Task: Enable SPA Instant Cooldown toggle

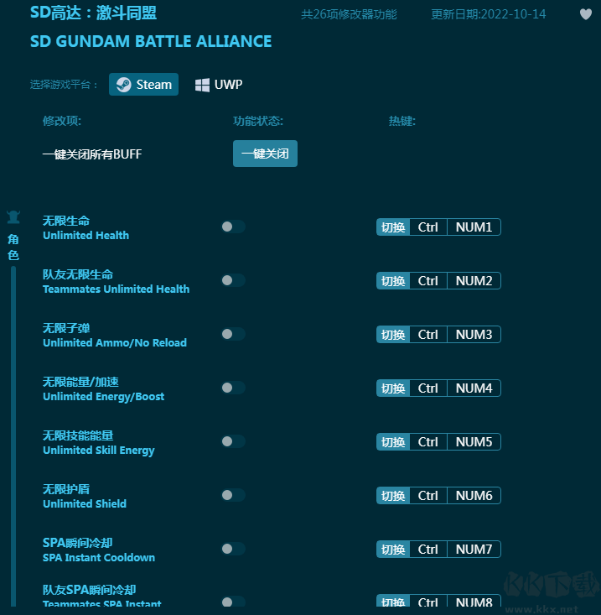Action: click(233, 549)
